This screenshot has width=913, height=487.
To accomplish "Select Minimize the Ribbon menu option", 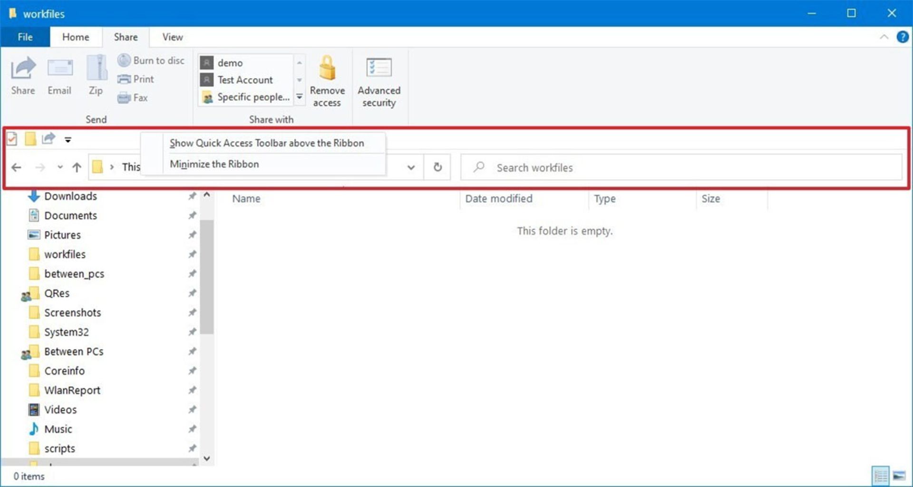I will click(x=214, y=164).
